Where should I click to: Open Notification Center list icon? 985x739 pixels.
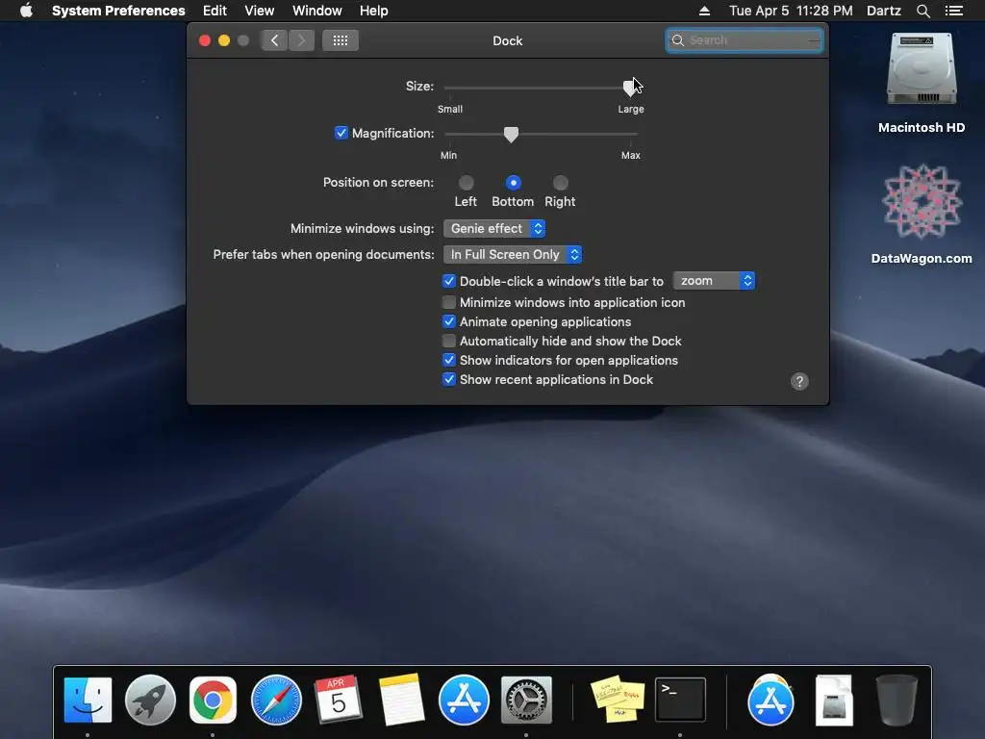click(x=953, y=11)
